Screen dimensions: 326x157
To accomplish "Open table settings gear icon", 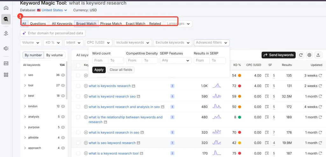I will point(309,55).
